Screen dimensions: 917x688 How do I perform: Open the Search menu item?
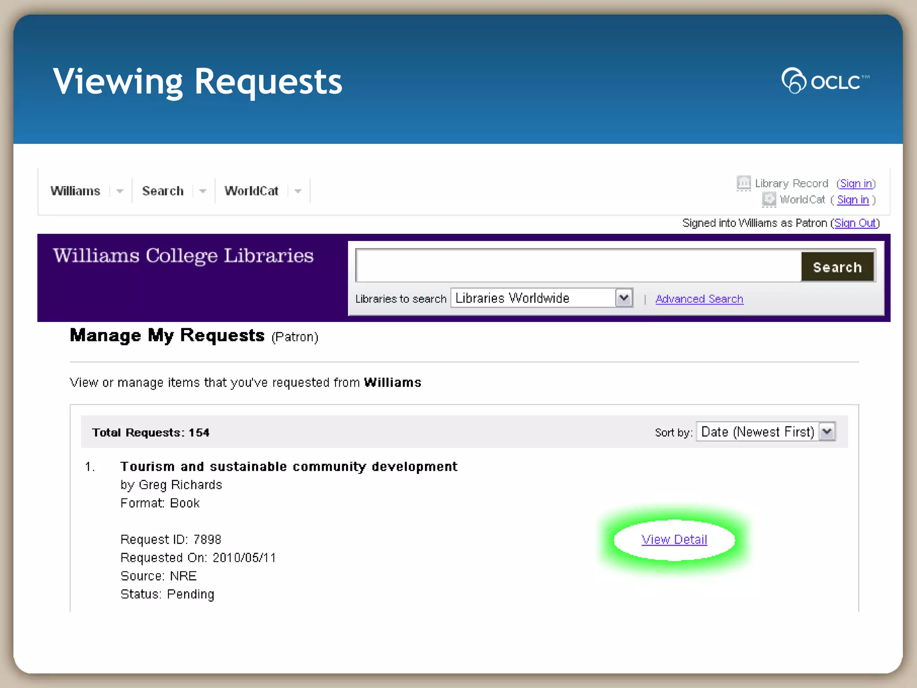(163, 191)
